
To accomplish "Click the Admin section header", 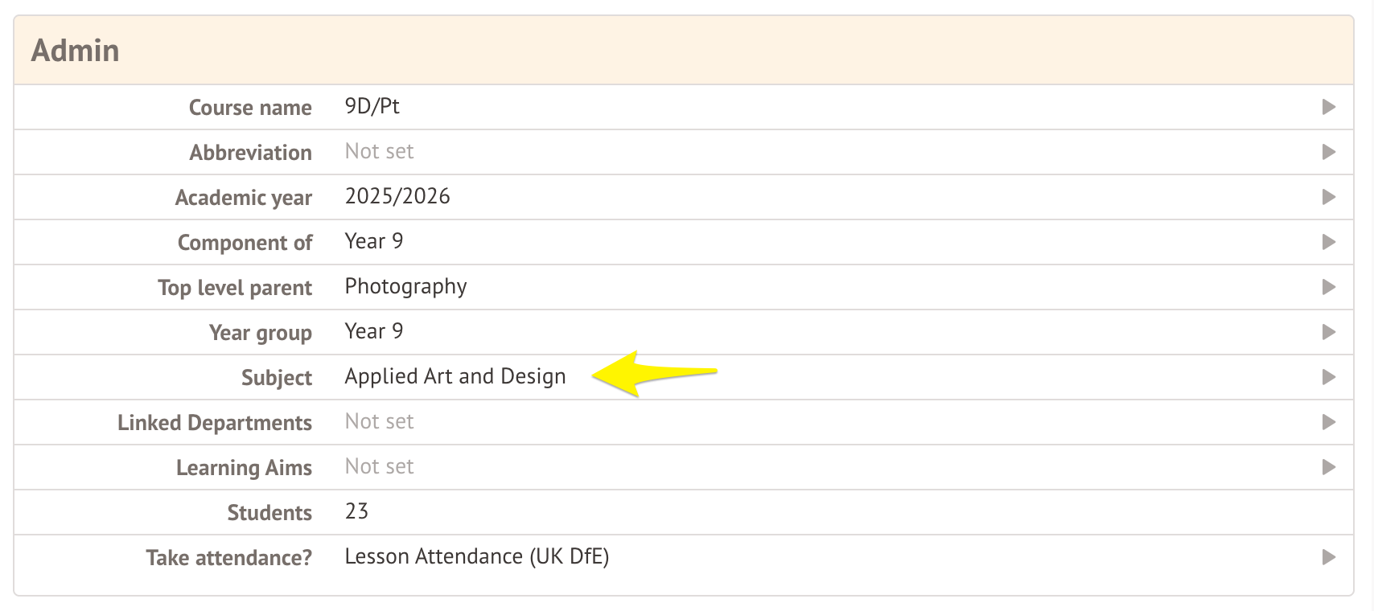I will pyautogui.click(x=76, y=51).
